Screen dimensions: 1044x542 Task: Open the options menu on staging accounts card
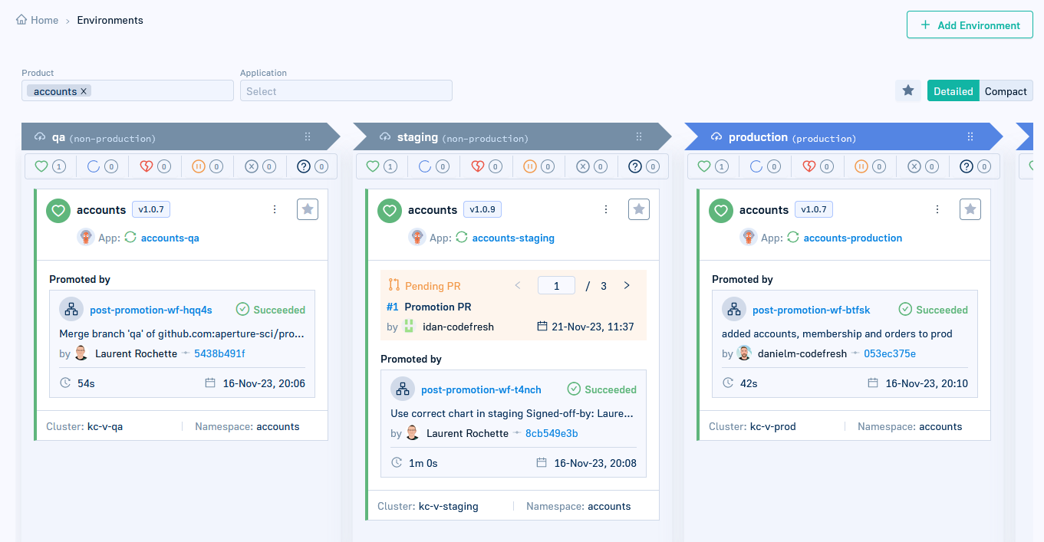(x=606, y=209)
